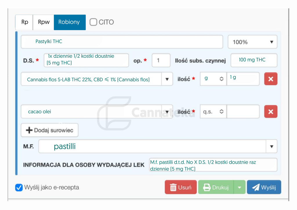Open the cacao olei ingredient dropdown
The image size is (297, 210).
(167, 111)
